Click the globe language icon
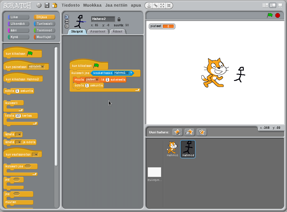Image resolution: width=287 pixels, height=212 pixels. click(x=39, y=5)
